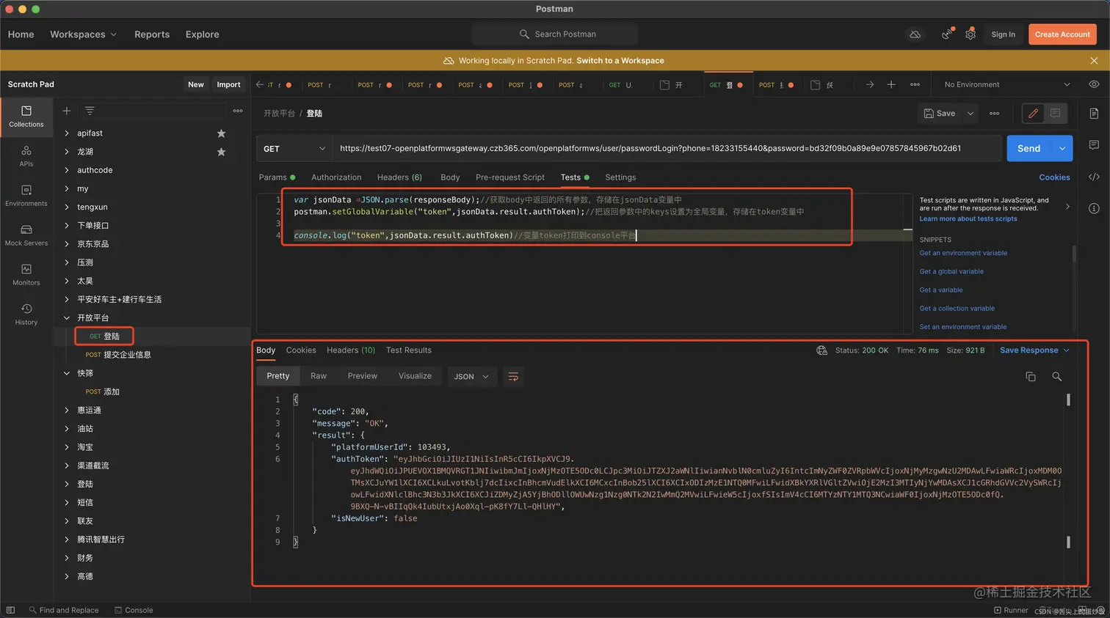This screenshot has height=618, width=1110.
Task: Click the filter collections icon
Action: point(90,111)
